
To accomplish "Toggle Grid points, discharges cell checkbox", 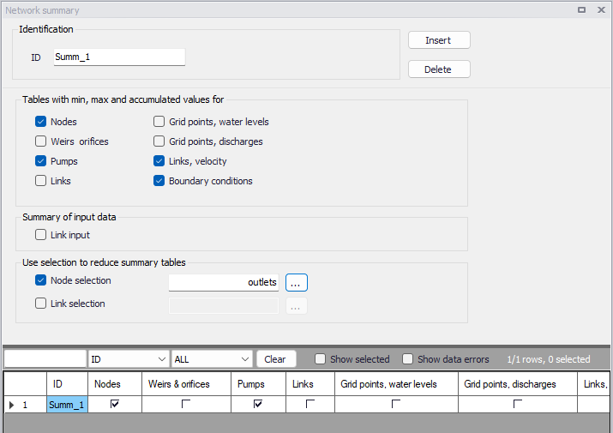I will click(x=518, y=404).
